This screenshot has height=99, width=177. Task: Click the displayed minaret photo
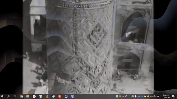pos(88,47)
